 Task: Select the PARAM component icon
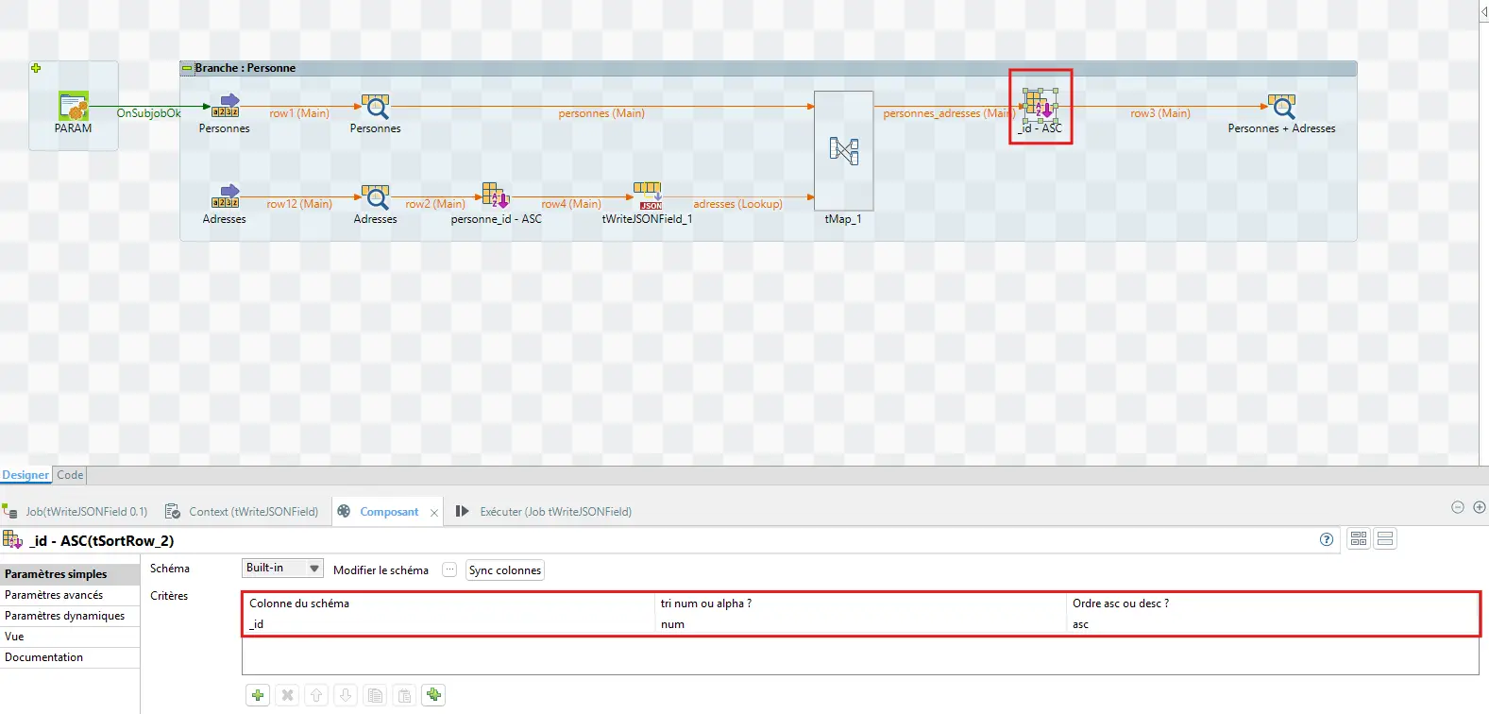[73, 106]
